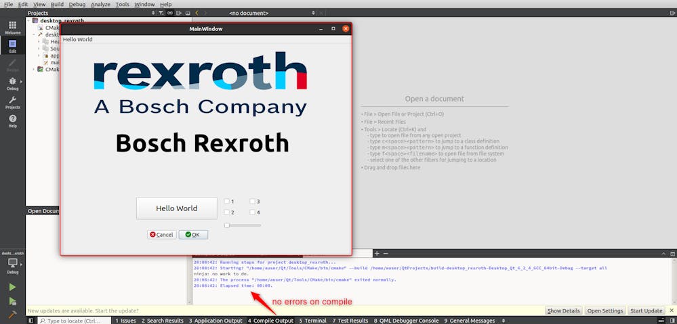
Task: Close the Projects sidebar panel
Action: point(188,14)
